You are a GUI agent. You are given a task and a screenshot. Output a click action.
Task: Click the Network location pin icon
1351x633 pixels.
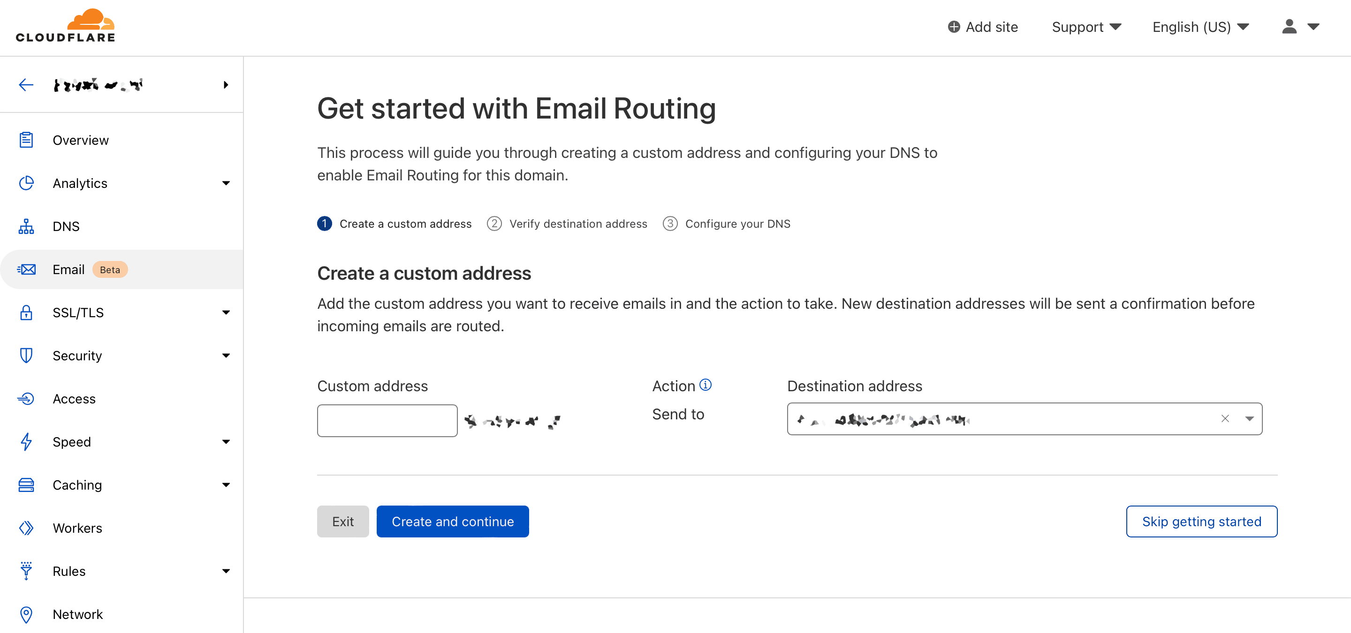coord(26,614)
